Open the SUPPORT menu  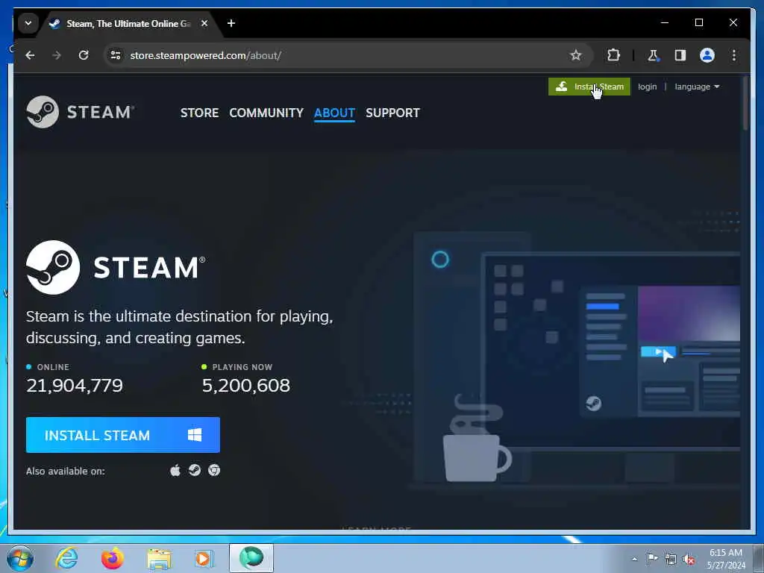392,113
